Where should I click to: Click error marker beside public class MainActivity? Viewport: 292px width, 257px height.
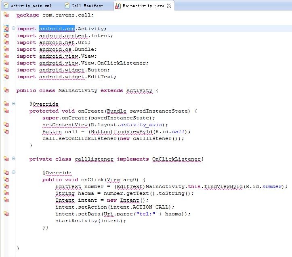point(6,90)
